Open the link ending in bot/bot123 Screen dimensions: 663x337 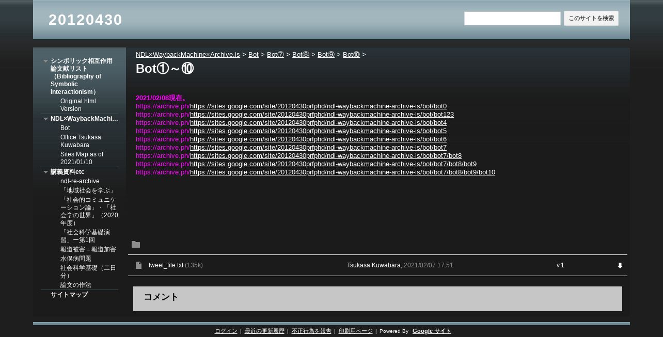(x=322, y=115)
